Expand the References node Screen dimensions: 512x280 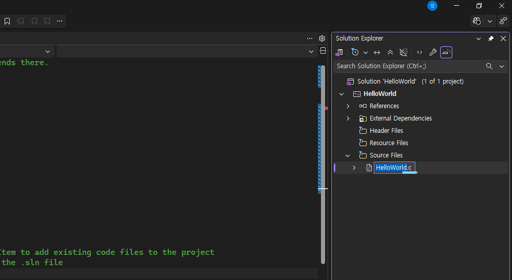[x=348, y=106]
